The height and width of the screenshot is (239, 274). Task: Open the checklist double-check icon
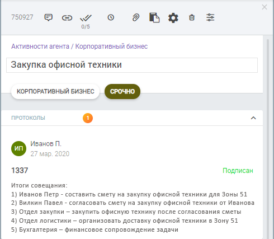[x=86, y=18]
